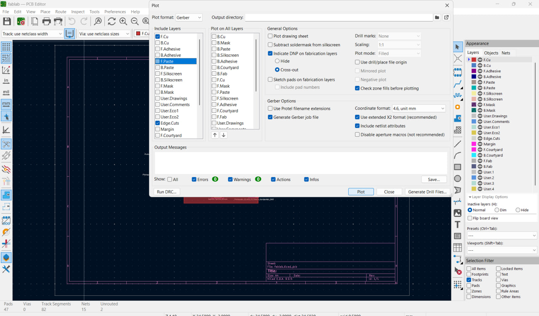539x316 pixels.
Task: Click the move layer up arrow button
Action: point(215,135)
